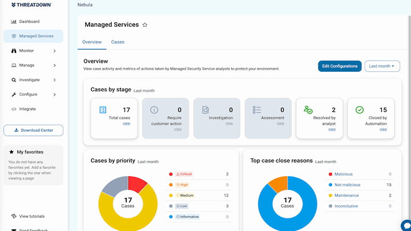Viewport: 411px width, 231px height.
Task: Click the Inconclusive close reason link
Action: (346, 206)
